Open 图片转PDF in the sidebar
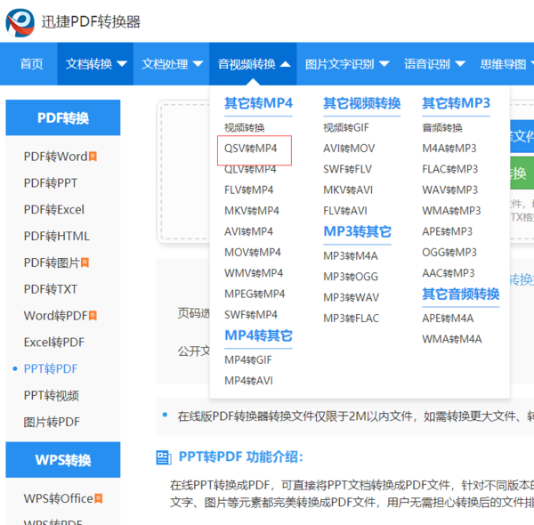 pos(52,422)
